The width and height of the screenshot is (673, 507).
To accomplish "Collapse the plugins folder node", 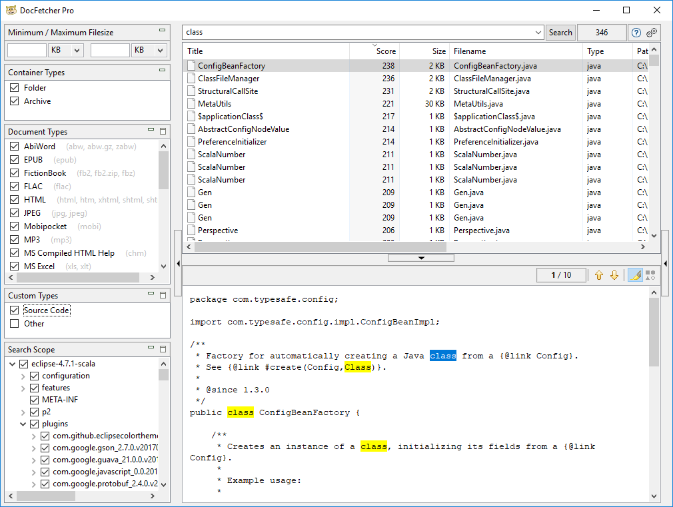I will point(23,424).
